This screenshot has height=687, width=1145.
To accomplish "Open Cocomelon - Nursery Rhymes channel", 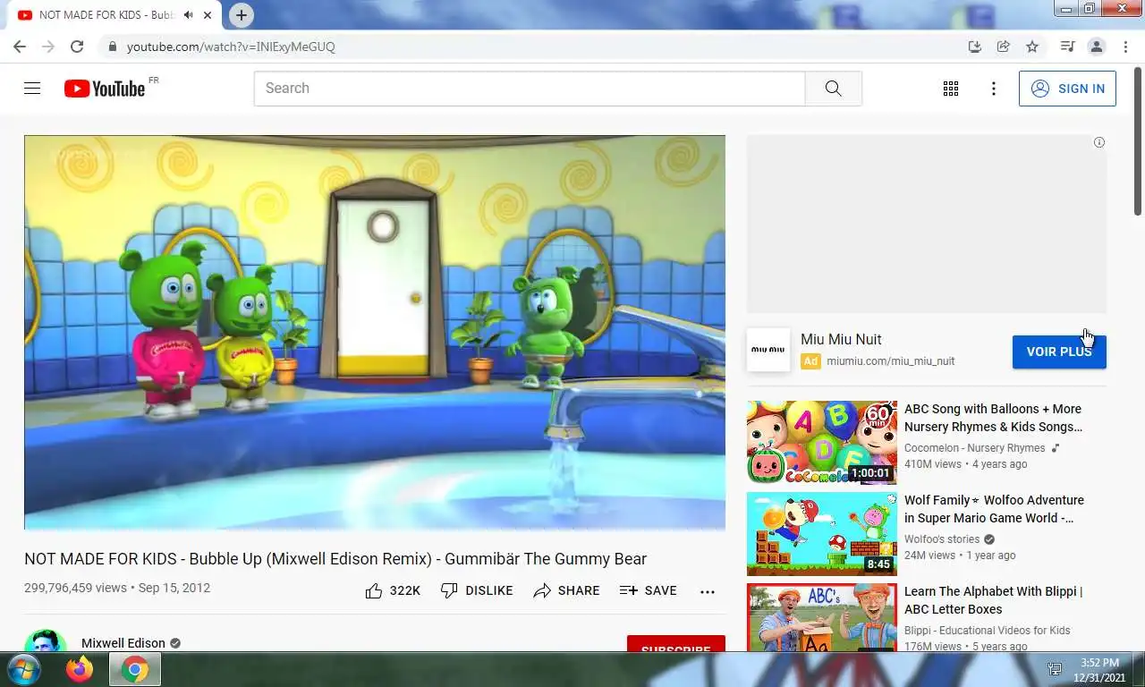I will 974,448.
